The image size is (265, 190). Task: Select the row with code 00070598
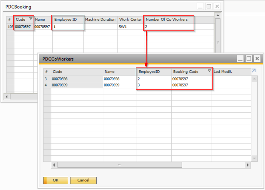click(x=77, y=79)
